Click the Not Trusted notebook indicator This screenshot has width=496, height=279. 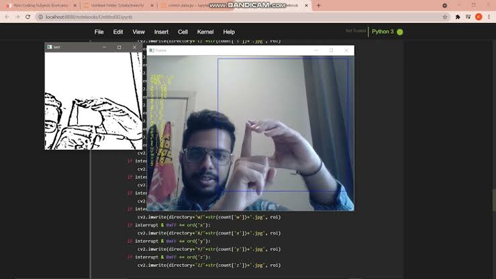tap(356, 31)
